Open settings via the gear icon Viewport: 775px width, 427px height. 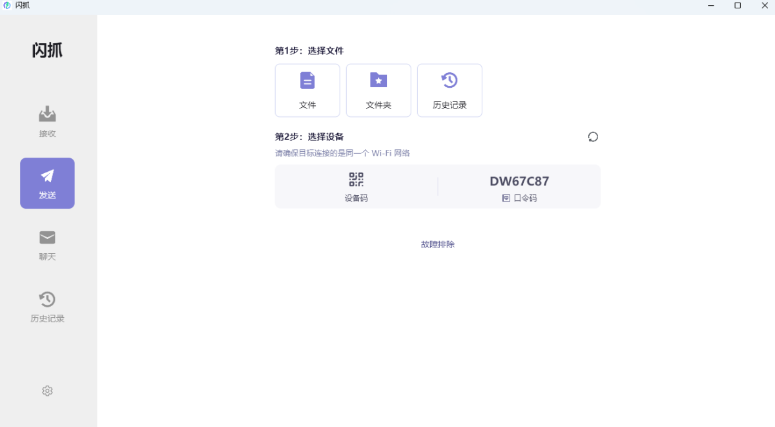[47, 391]
